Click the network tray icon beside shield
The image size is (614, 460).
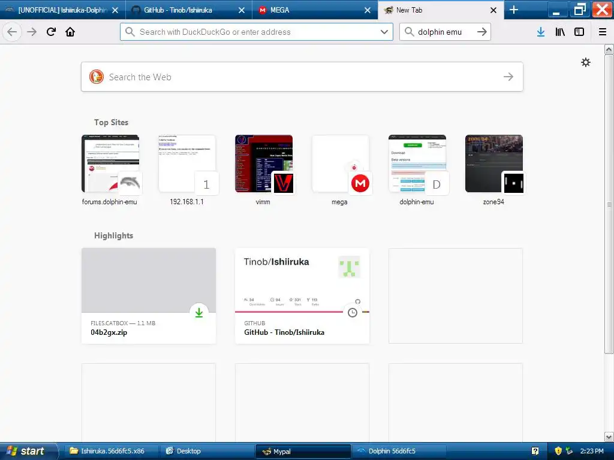[570, 451]
